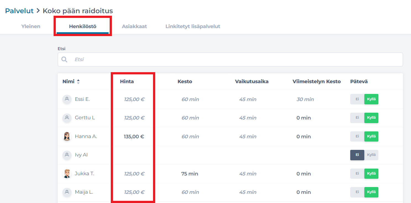Click the Koko pään raidoitus page title
Viewport: 411px width, 203px height.
pyautogui.click(x=78, y=11)
